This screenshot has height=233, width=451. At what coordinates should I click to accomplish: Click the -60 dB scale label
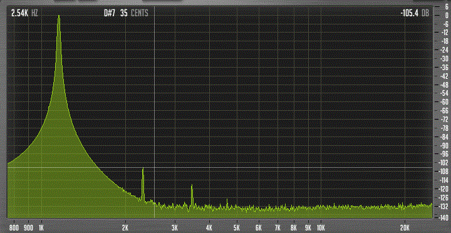point(443,102)
